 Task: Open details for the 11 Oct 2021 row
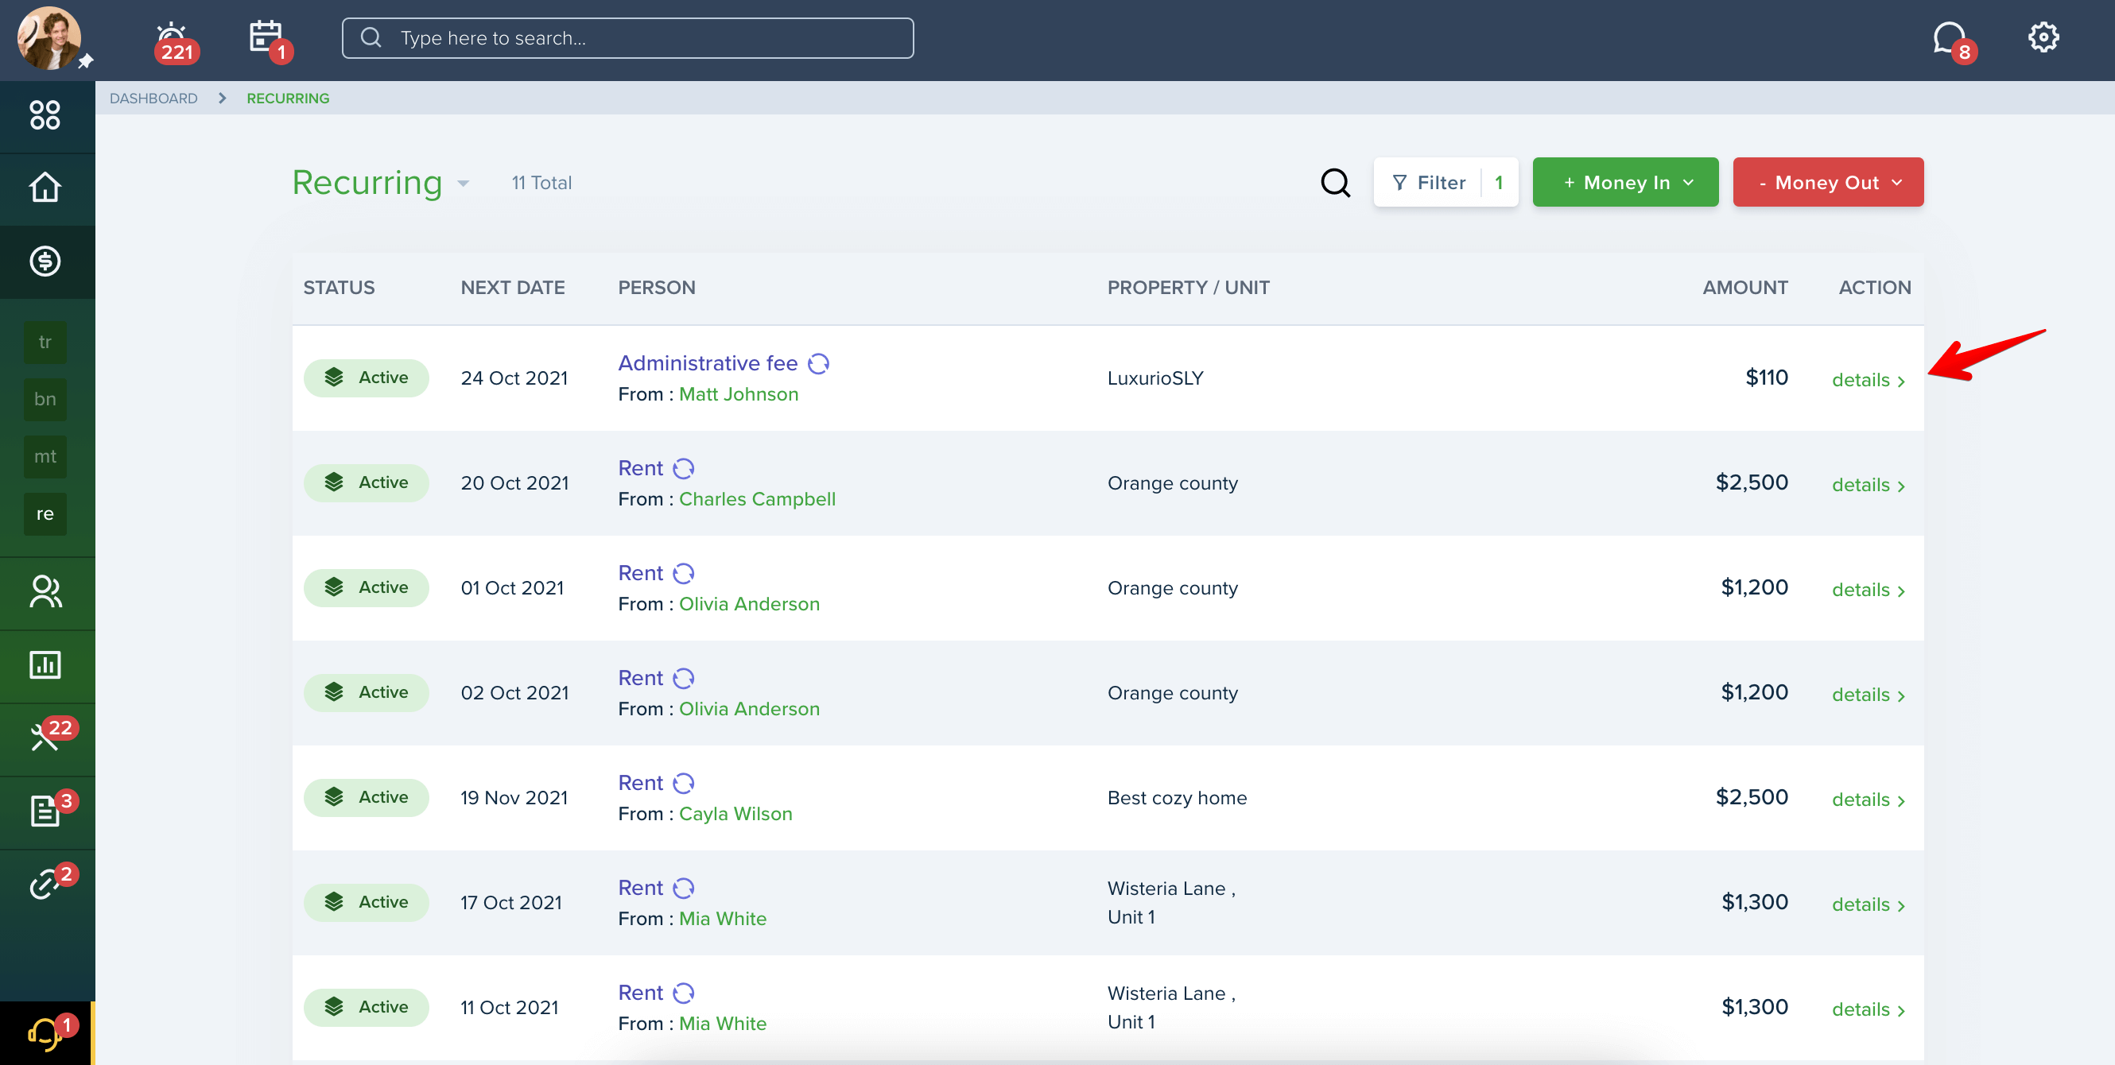pyautogui.click(x=1868, y=1010)
